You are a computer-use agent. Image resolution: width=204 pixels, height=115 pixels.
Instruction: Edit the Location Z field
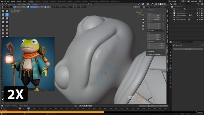(154, 19)
